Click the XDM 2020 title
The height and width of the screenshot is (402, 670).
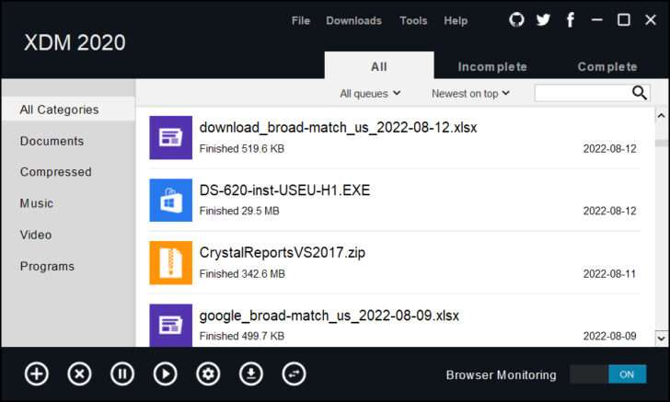click(x=75, y=42)
